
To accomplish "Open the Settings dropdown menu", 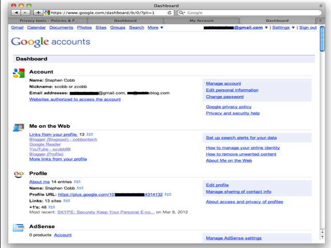I will 283,27.
